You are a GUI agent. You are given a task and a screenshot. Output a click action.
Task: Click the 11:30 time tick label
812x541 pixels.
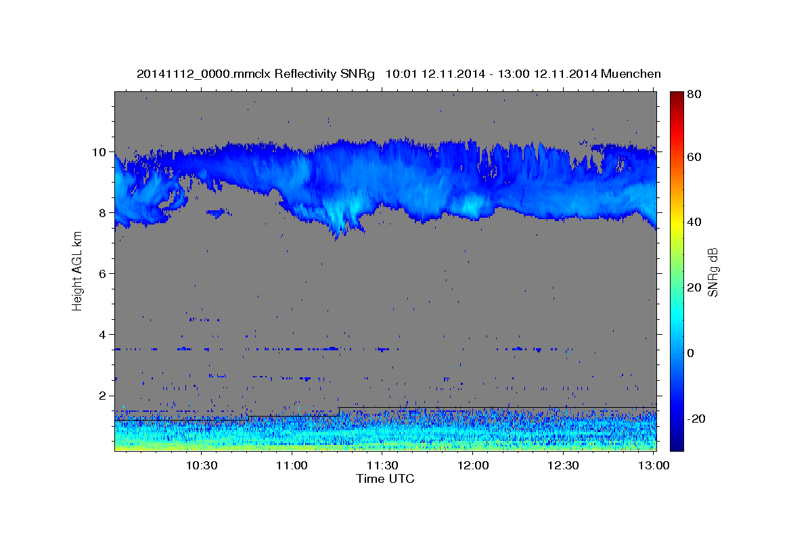[x=382, y=465]
